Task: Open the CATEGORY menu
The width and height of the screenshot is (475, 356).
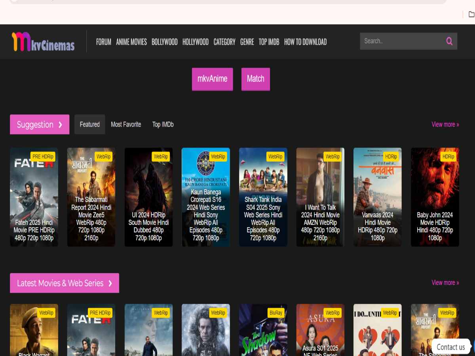Action: [x=224, y=42]
